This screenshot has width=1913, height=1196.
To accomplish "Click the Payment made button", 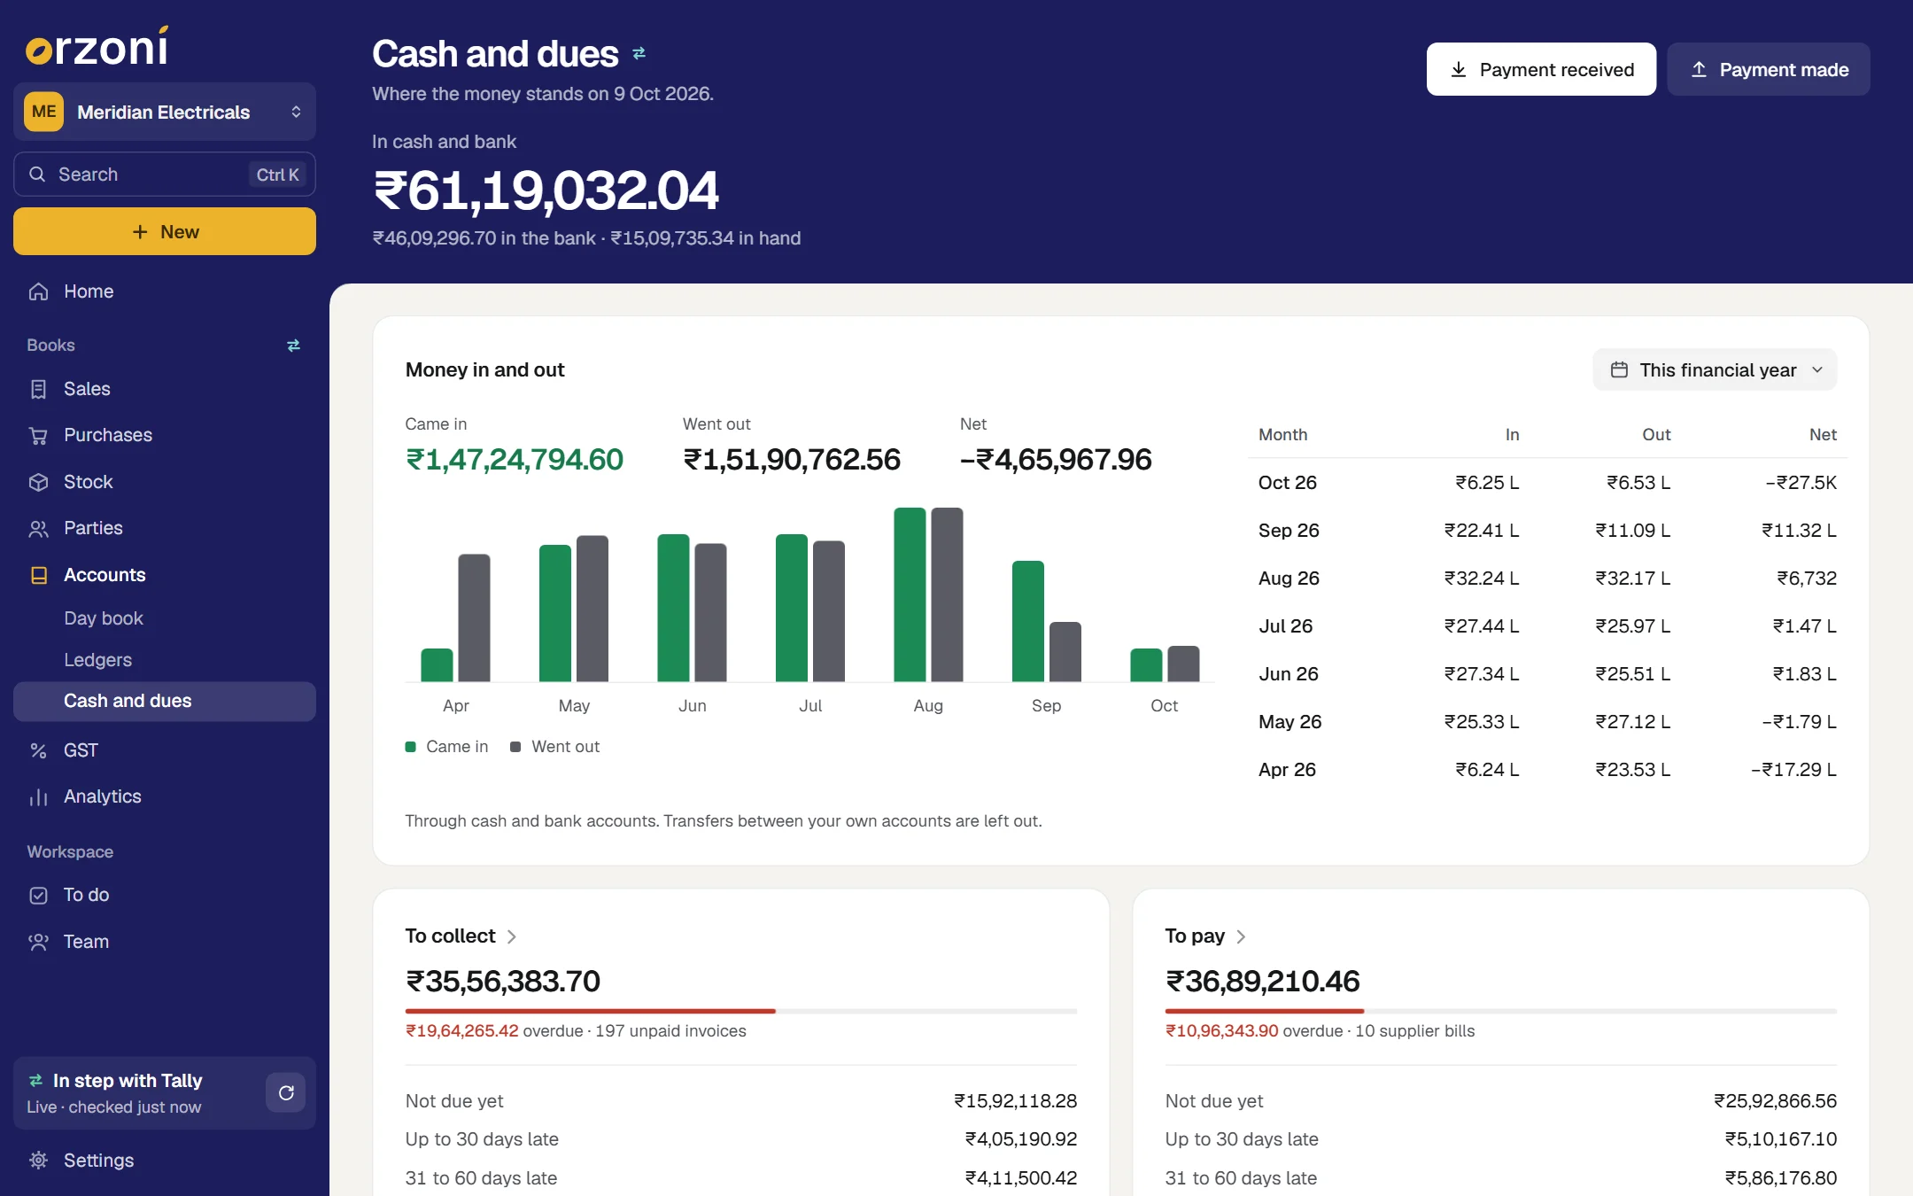I will 1769,69.
